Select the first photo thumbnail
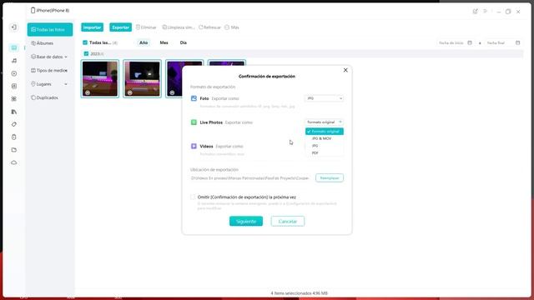534x300 pixels. [x=100, y=79]
